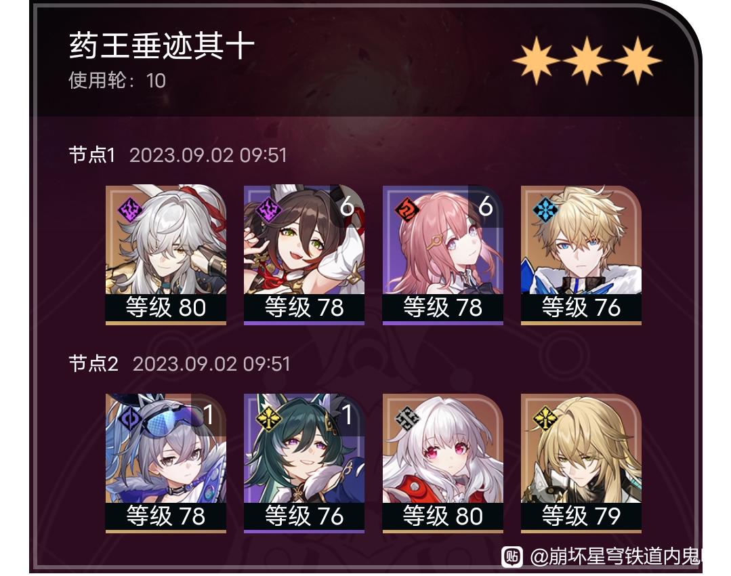731x576 pixels.
Task: Click the 节点1 timestamp label
Action: click(x=208, y=155)
